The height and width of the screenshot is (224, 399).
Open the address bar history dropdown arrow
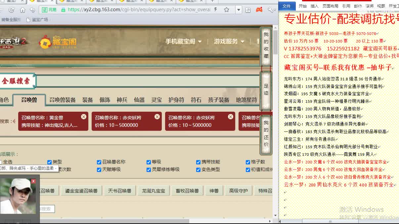pyautogui.click(x=239, y=10)
